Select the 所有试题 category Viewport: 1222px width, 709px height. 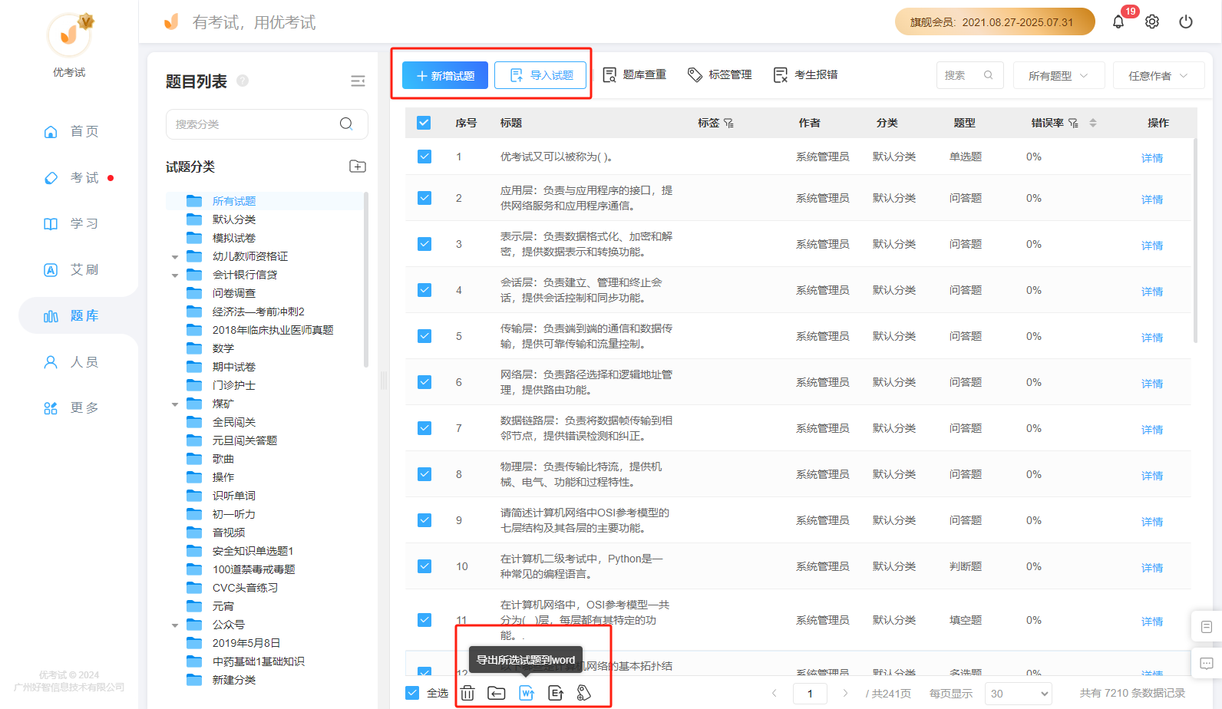234,201
